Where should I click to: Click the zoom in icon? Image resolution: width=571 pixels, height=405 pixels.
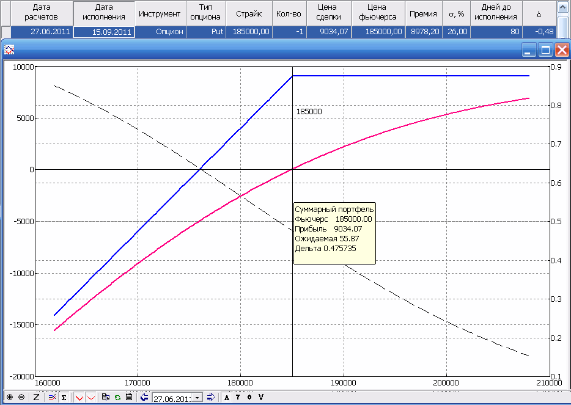point(9,398)
